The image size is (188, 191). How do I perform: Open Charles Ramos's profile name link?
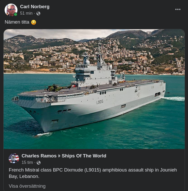39,156
